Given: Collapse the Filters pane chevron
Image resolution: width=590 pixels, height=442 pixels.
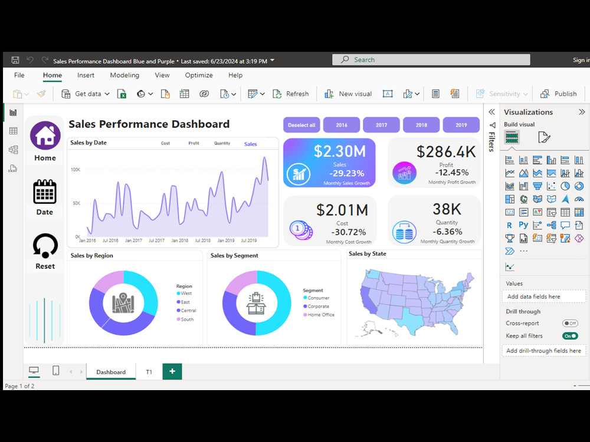Looking at the screenshot, I should [x=493, y=113].
